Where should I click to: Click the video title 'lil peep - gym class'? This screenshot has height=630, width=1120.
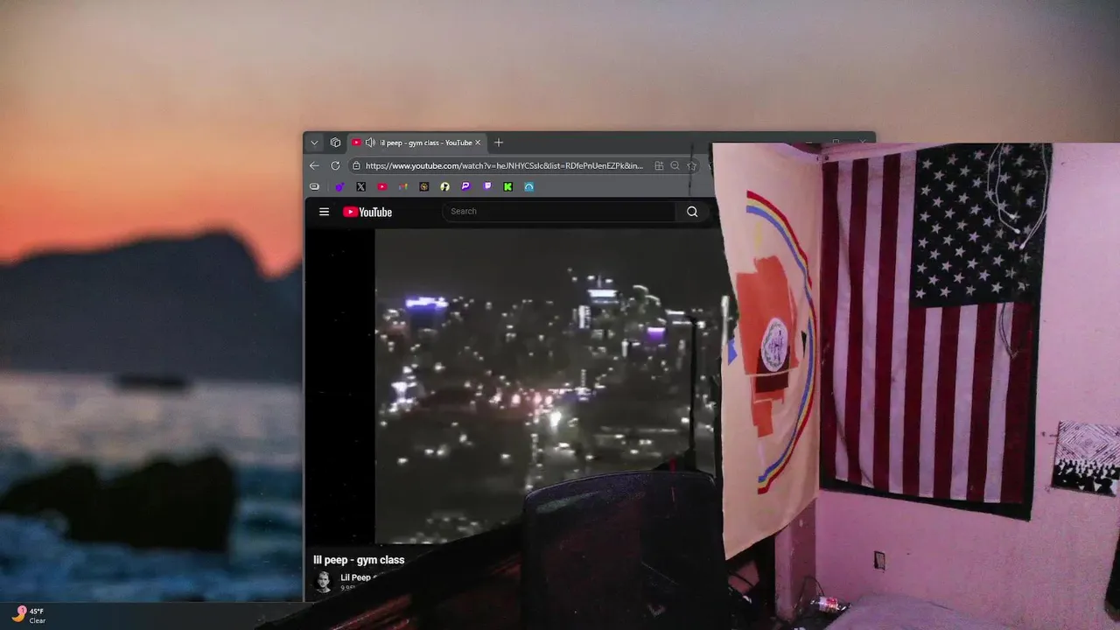pyautogui.click(x=359, y=560)
